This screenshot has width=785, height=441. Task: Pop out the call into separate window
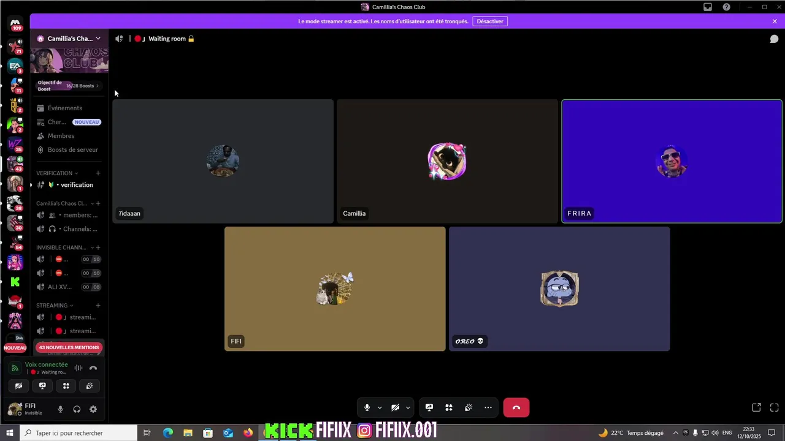pos(757,407)
